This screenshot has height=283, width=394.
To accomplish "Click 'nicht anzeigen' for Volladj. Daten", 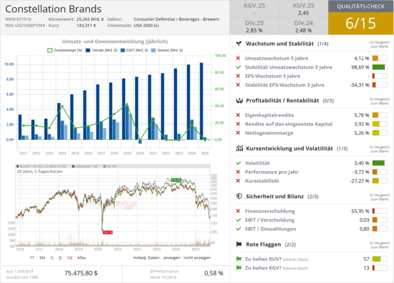I will (x=197, y=258).
